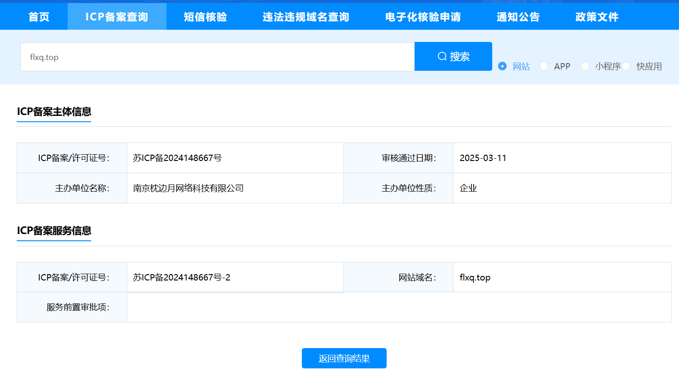The image size is (679, 381).
Task: Click the ICP备案主体信息 heading
Action: tap(54, 112)
